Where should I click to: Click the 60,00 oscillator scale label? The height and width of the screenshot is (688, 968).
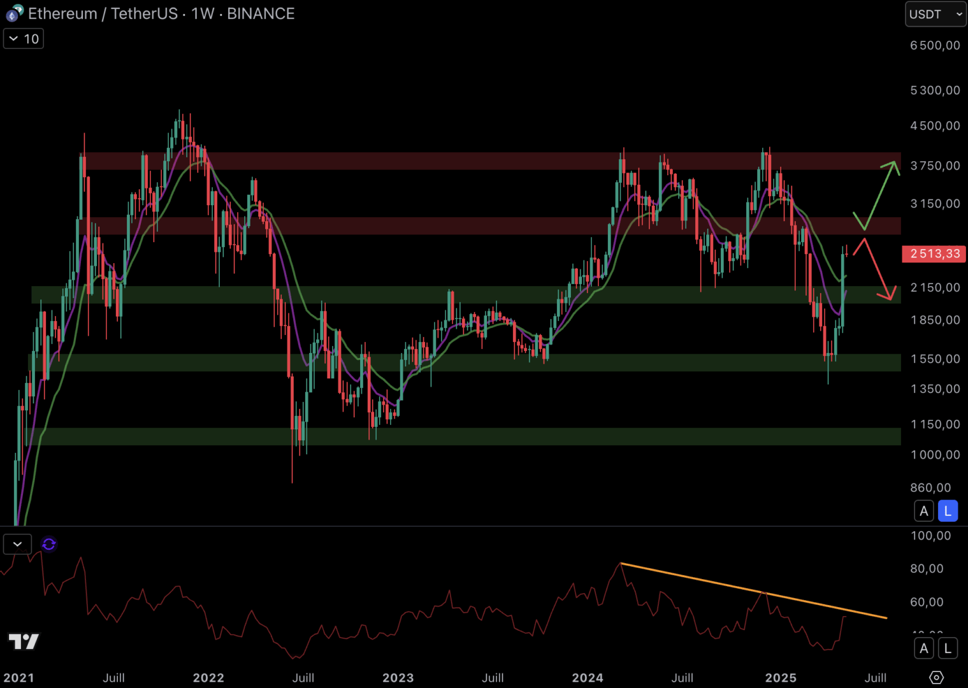(x=927, y=602)
